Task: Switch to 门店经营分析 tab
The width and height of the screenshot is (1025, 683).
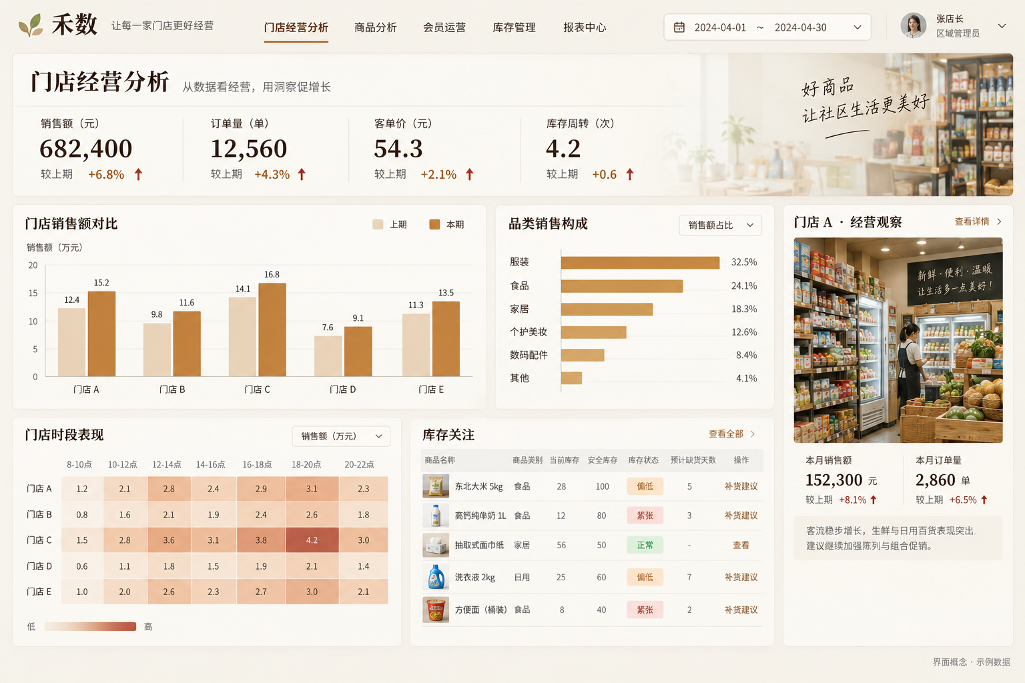Action: click(x=296, y=27)
